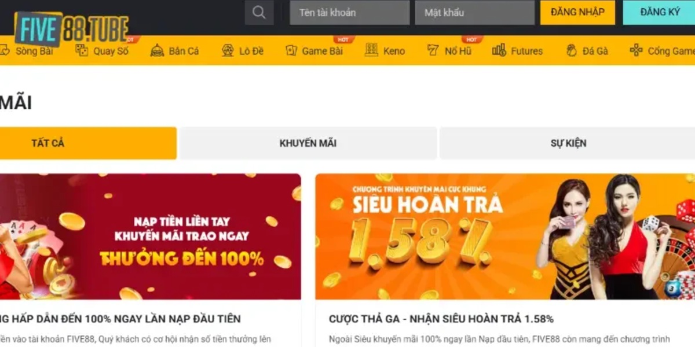Click the Quay Số dice icon
The height and width of the screenshot is (347, 695).
[x=82, y=50]
